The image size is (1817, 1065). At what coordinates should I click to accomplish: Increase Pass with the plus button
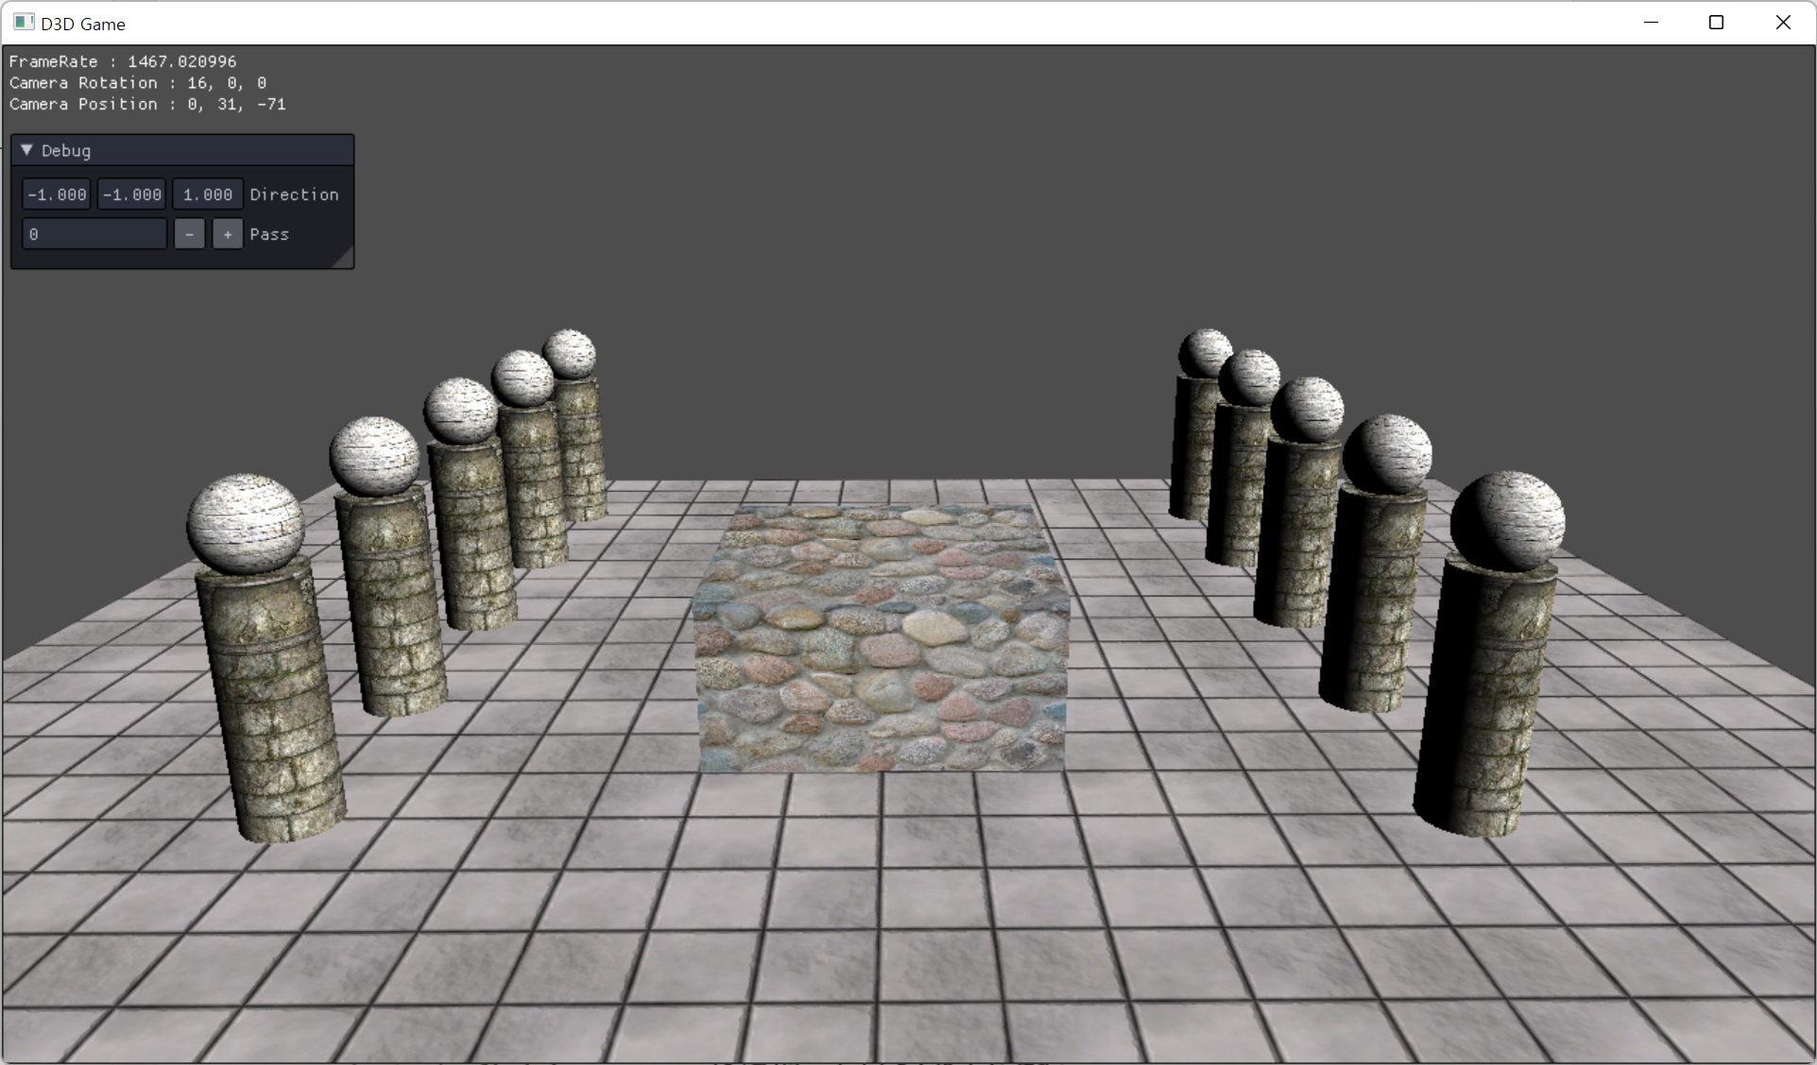[227, 234]
